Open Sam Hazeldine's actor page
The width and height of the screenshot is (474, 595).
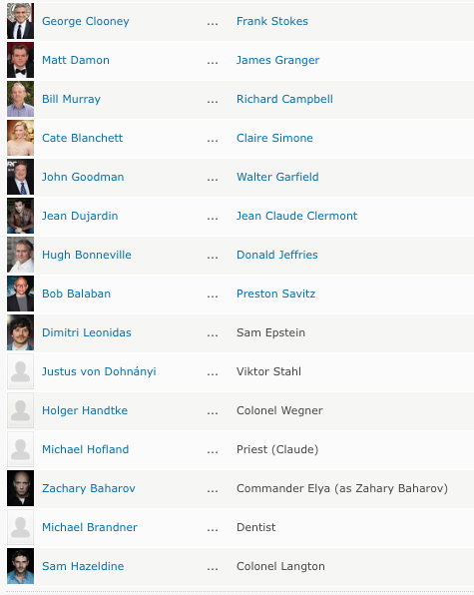(x=83, y=566)
